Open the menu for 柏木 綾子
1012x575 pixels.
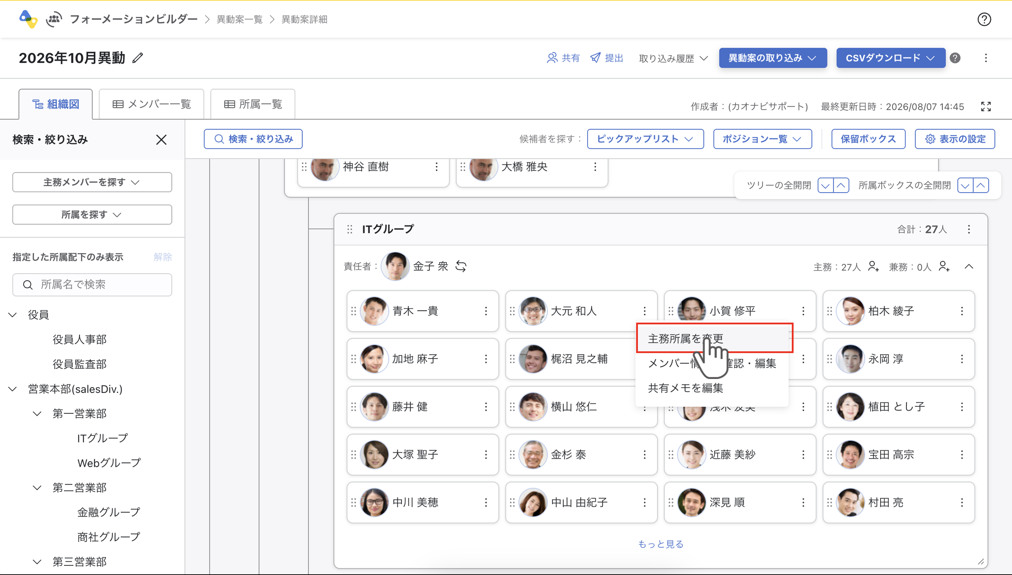click(961, 311)
